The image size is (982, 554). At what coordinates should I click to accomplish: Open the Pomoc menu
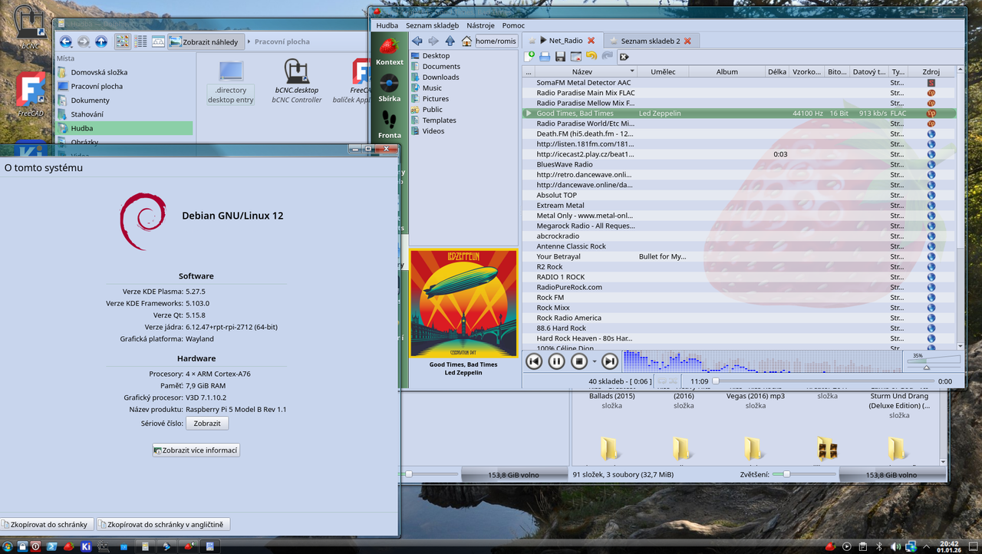click(x=513, y=25)
